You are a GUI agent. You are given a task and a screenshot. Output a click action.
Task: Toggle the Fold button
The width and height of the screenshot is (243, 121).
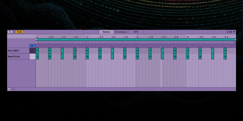pyautogui.click(x=19, y=32)
